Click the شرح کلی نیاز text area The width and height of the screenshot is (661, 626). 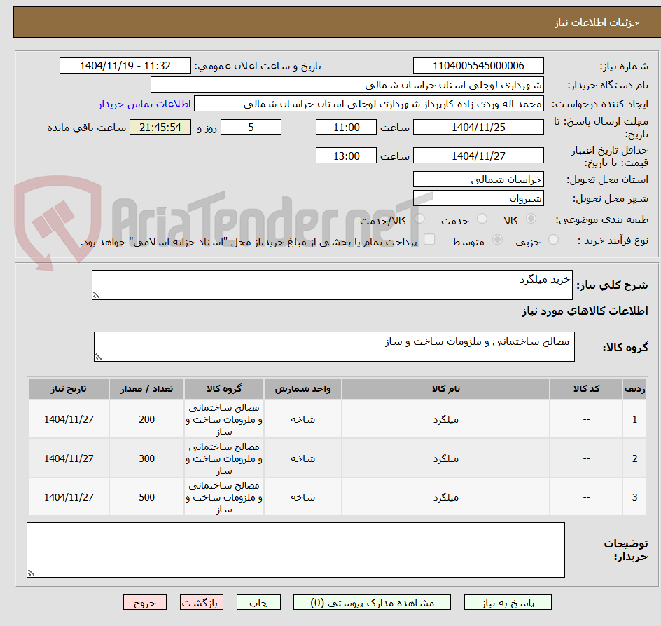click(x=332, y=285)
